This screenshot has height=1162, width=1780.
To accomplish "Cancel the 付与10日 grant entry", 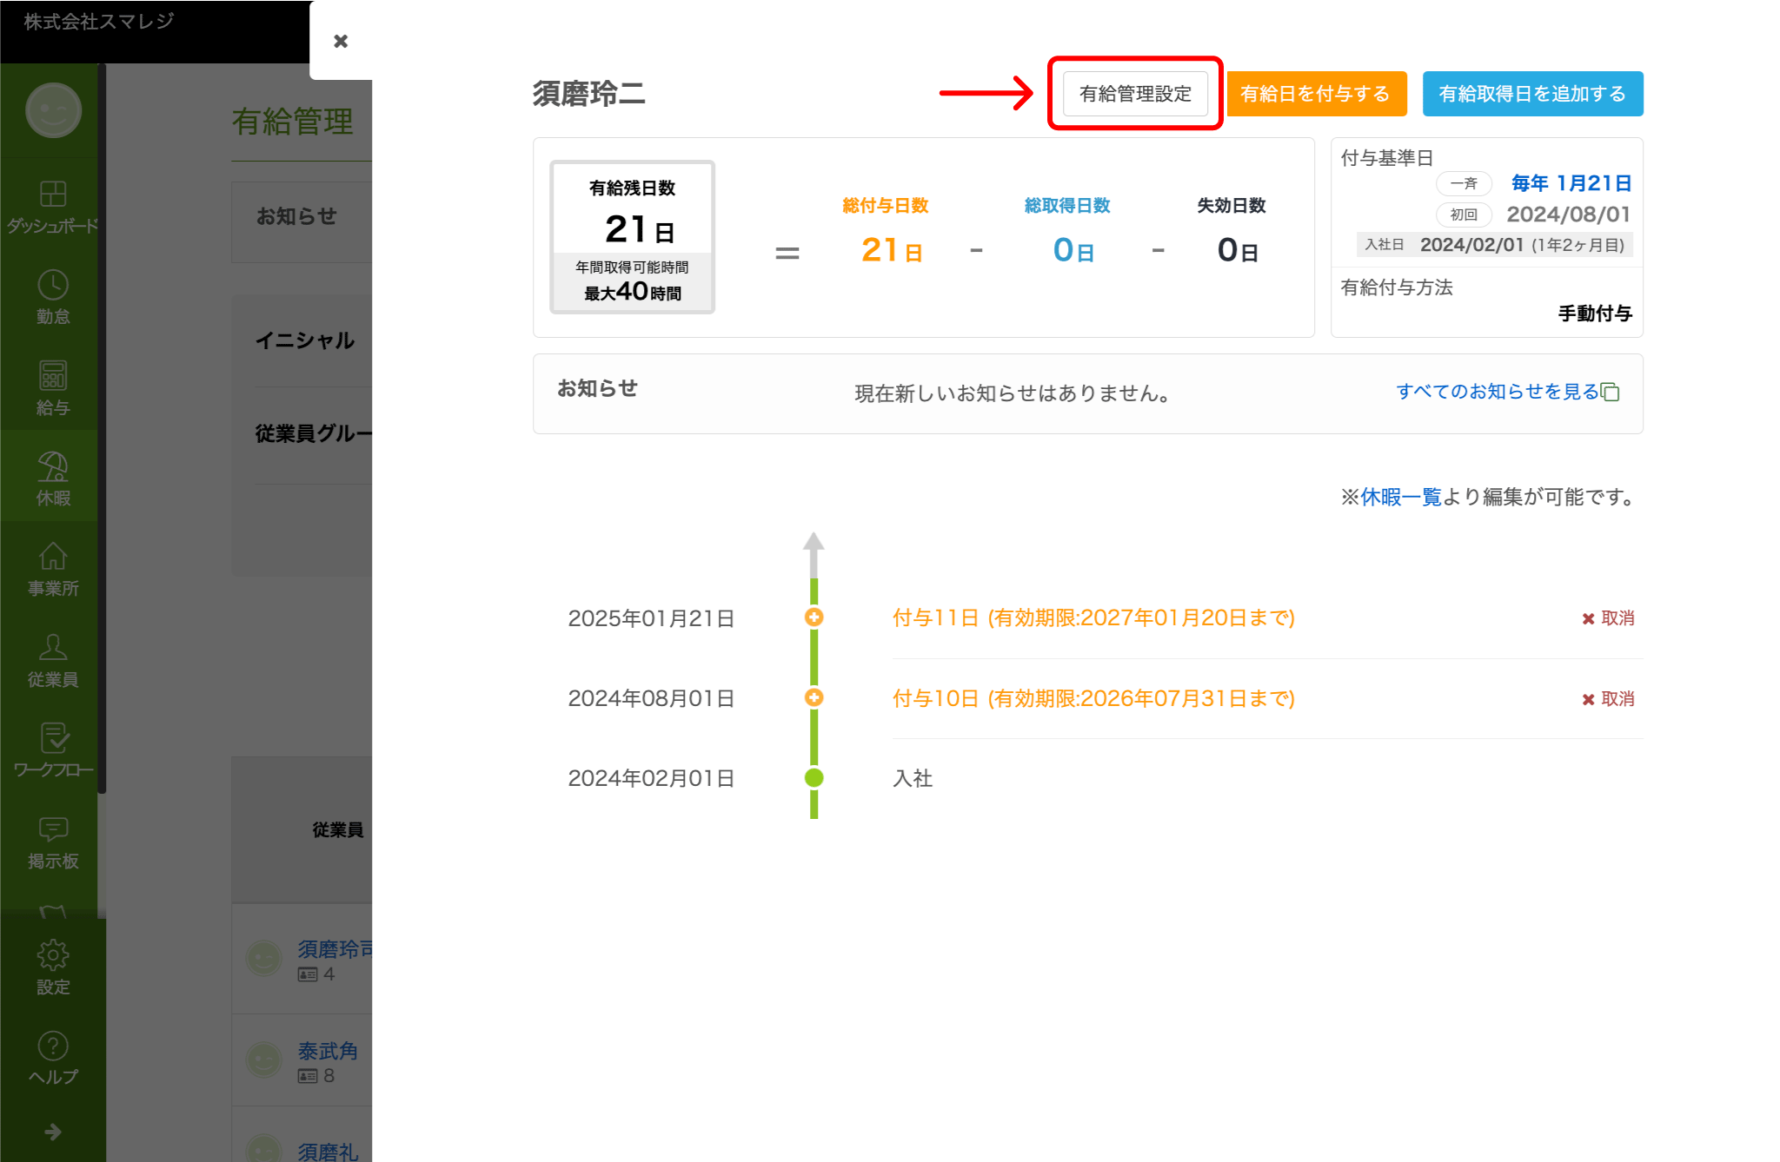I will click(1608, 699).
